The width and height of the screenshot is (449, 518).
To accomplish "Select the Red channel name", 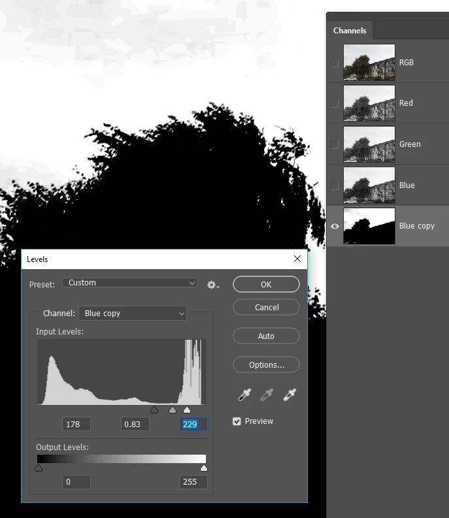I will pyautogui.click(x=406, y=103).
